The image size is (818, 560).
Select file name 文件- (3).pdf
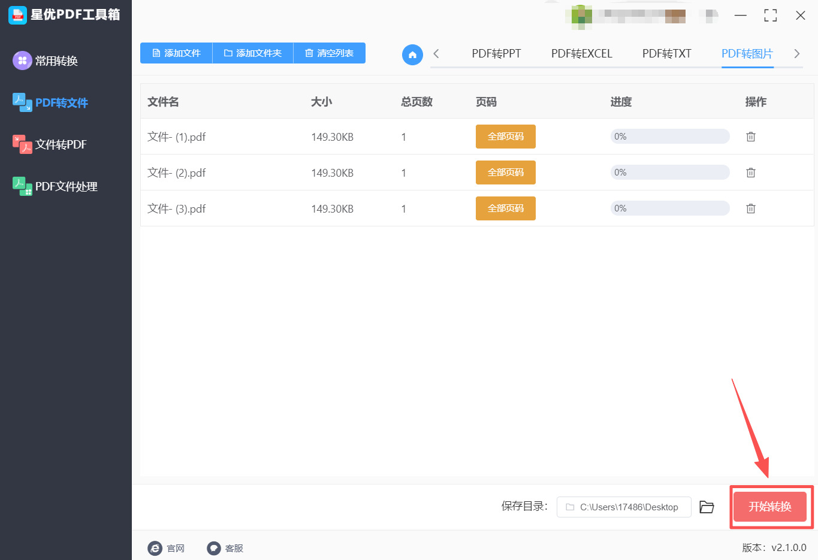tap(176, 208)
